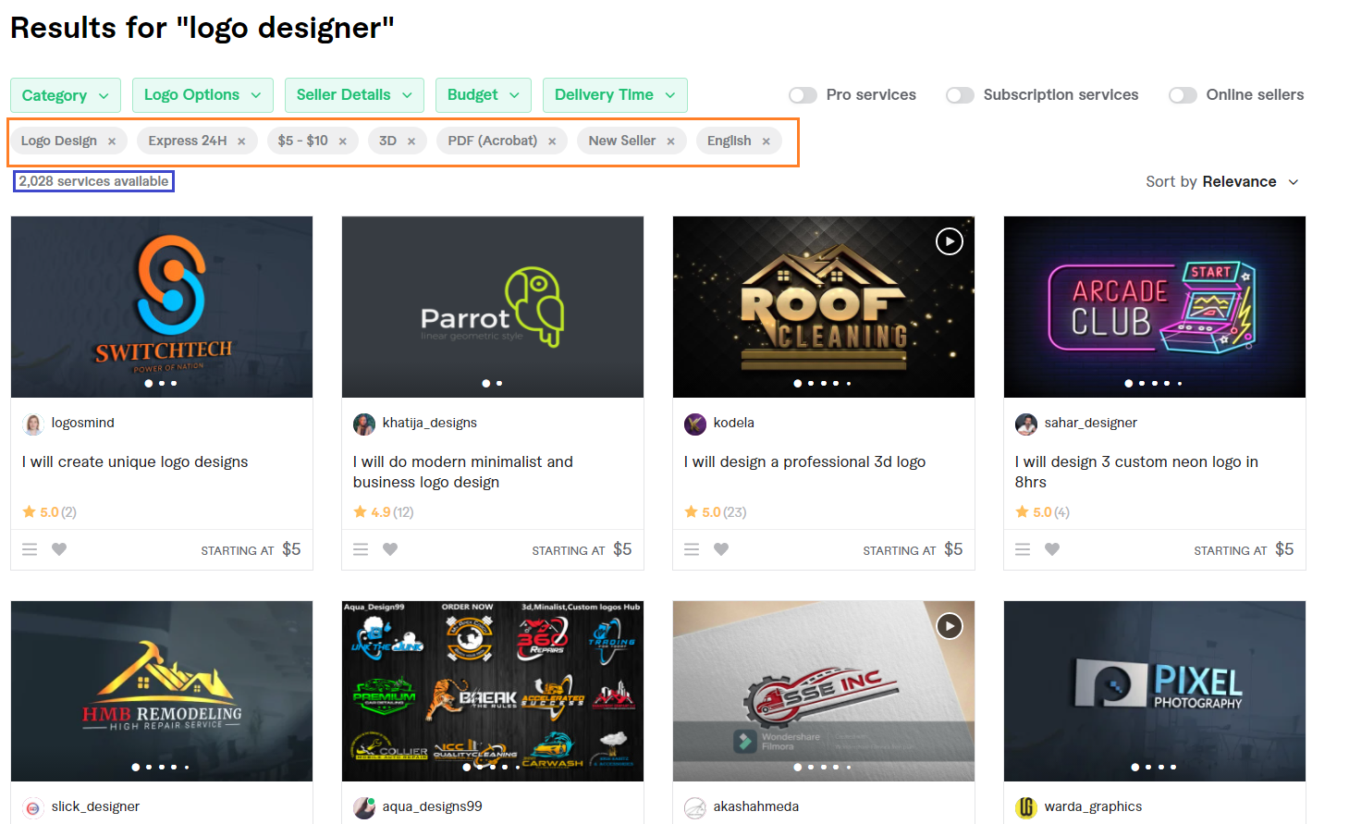Open list menu icon on sahar_designer card

(1023, 549)
